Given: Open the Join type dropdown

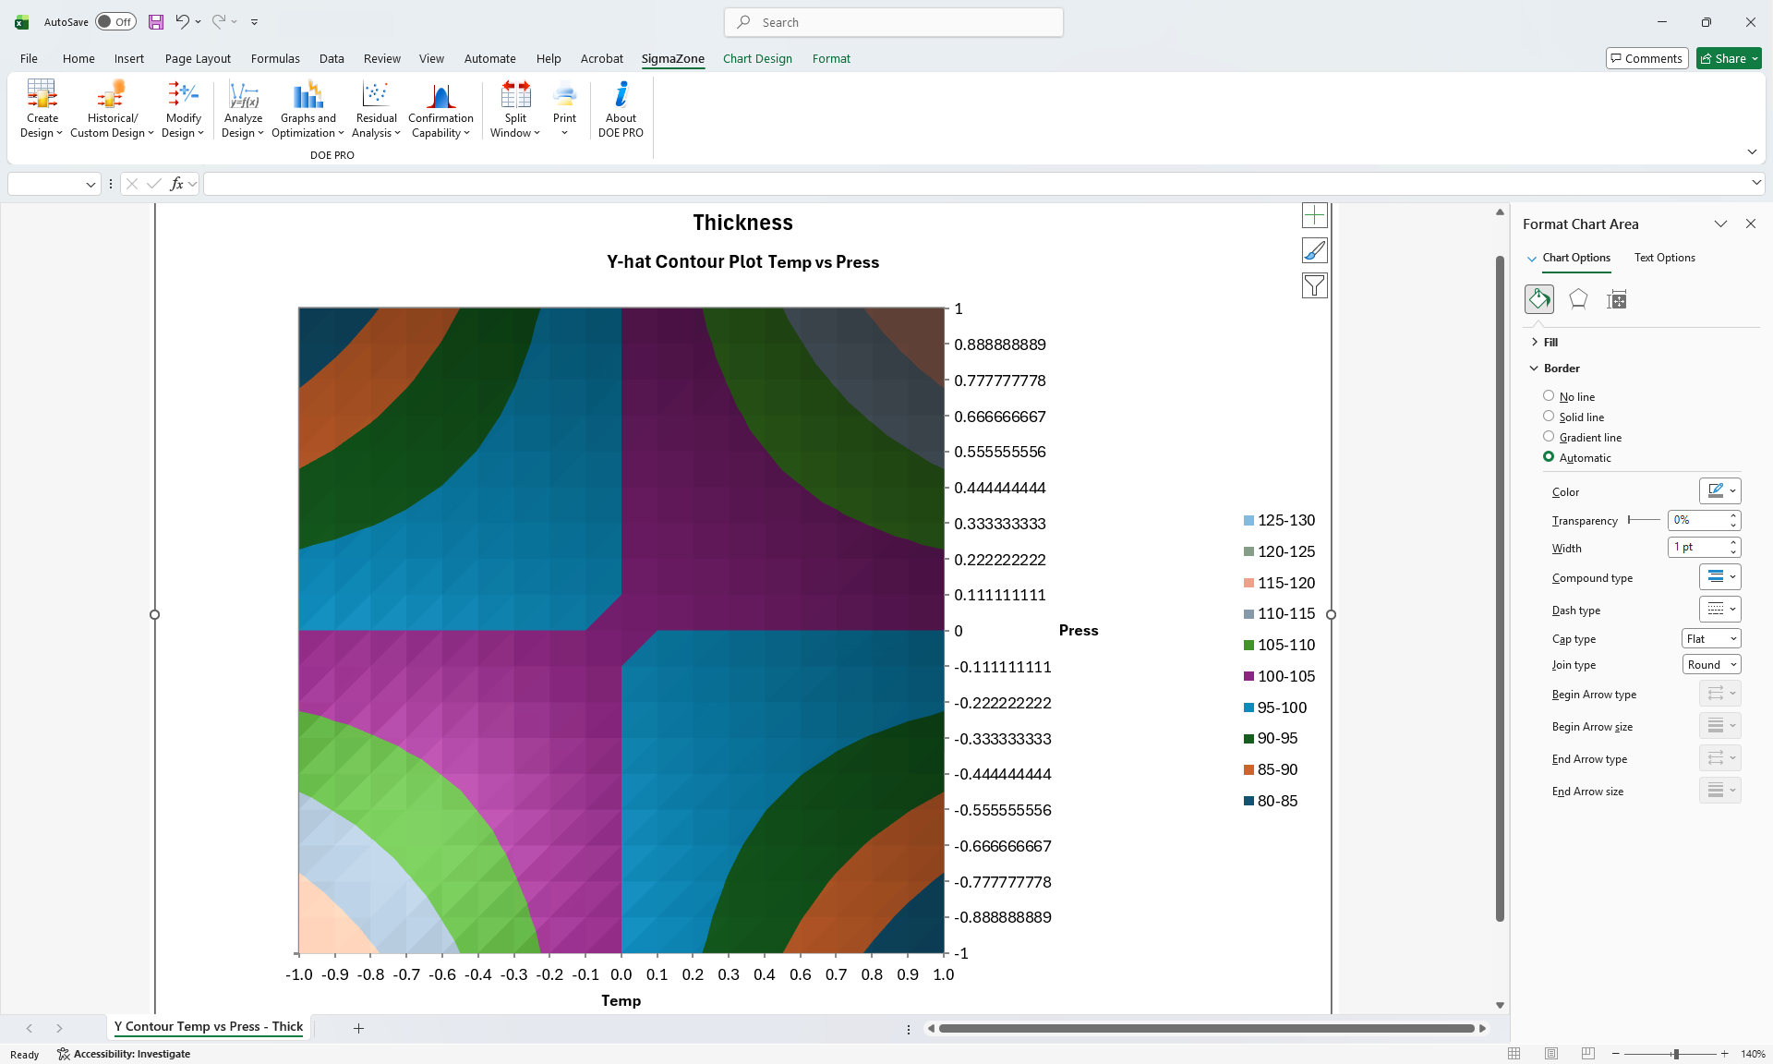Looking at the screenshot, I should click(1709, 664).
